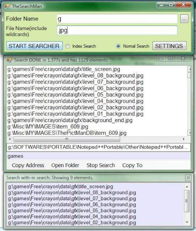Focus the Folder Name input field

pyautogui.click(x=117, y=19)
